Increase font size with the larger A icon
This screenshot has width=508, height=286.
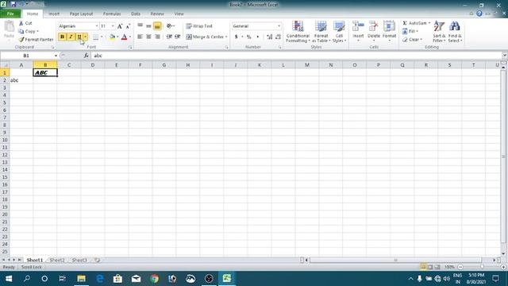pyautogui.click(x=120, y=26)
